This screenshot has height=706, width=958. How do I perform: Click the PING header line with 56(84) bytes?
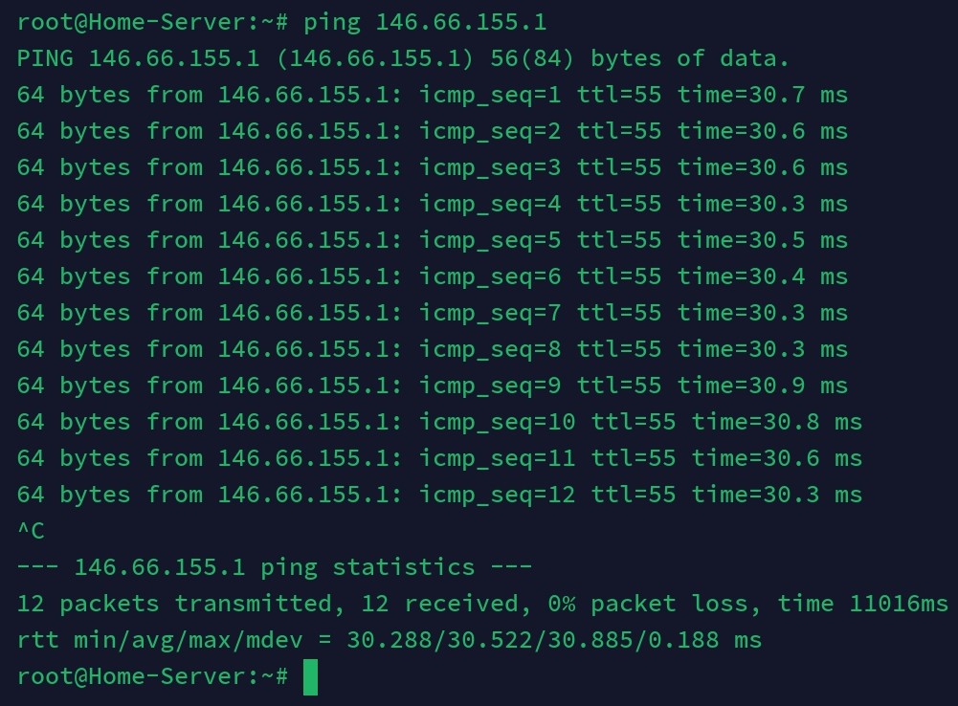click(x=403, y=58)
